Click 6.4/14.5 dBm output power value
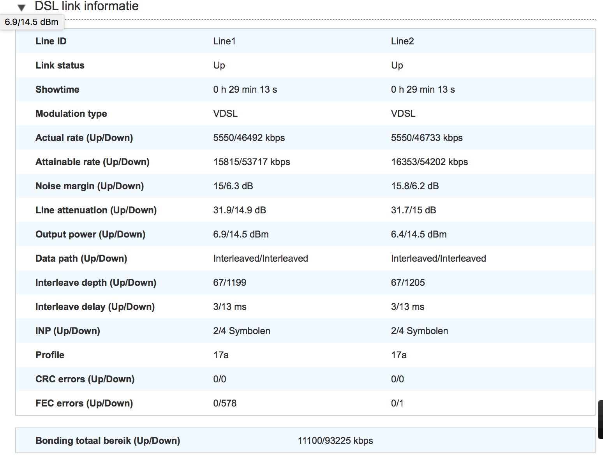This screenshot has width=603, height=468. coord(419,234)
